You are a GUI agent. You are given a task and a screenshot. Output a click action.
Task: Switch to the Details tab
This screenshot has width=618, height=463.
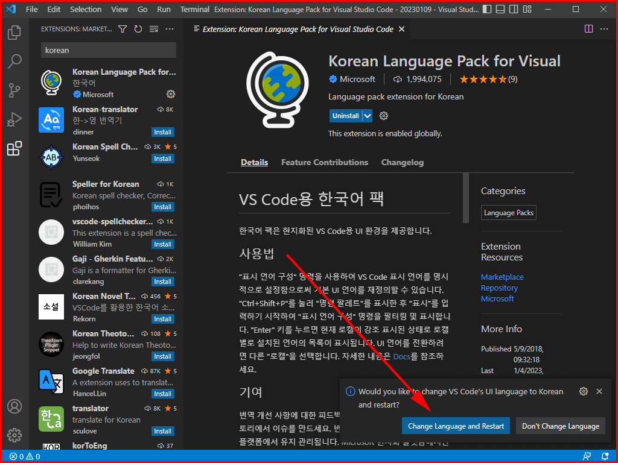click(x=254, y=162)
